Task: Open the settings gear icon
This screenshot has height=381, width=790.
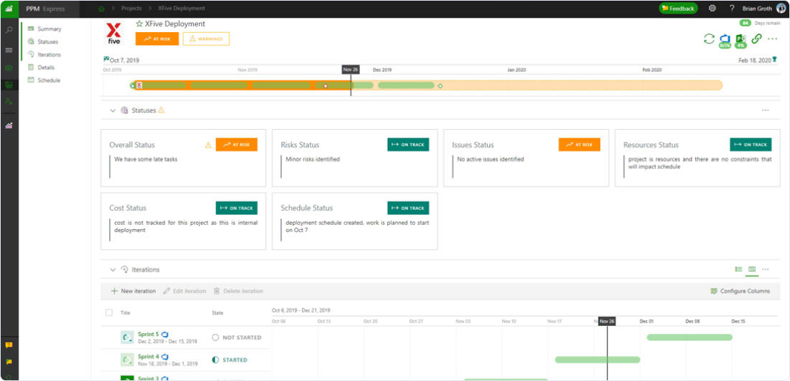Action: (x=712, y=9)
